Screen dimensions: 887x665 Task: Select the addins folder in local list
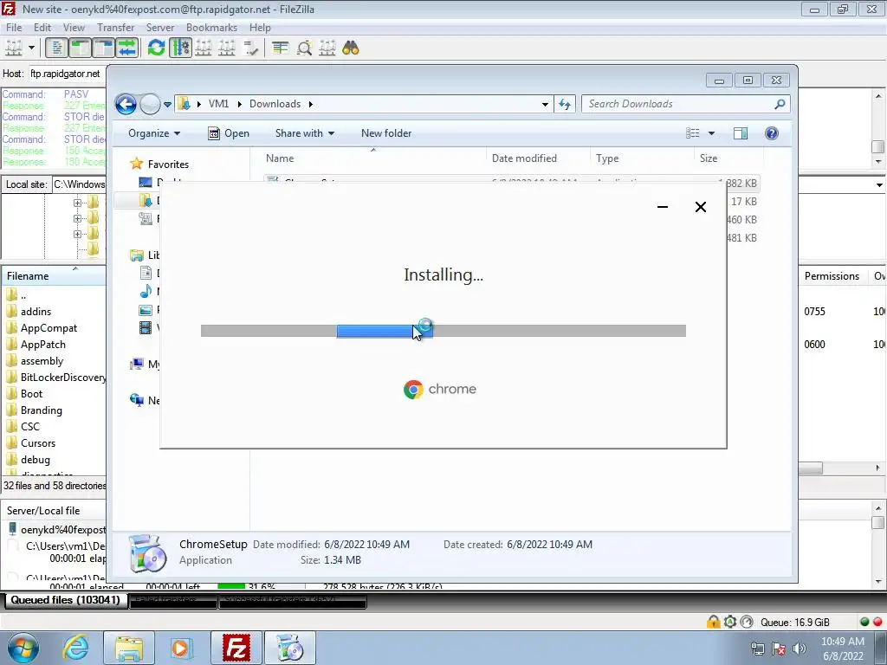point(36,312)
